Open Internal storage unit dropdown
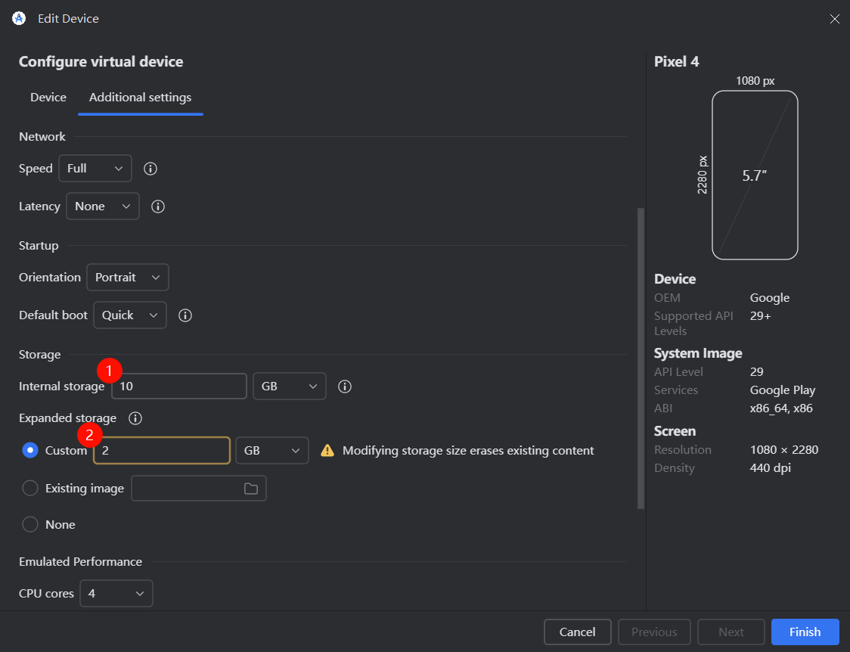The width and height of the screenshot is (850, 652). [290, 387]
